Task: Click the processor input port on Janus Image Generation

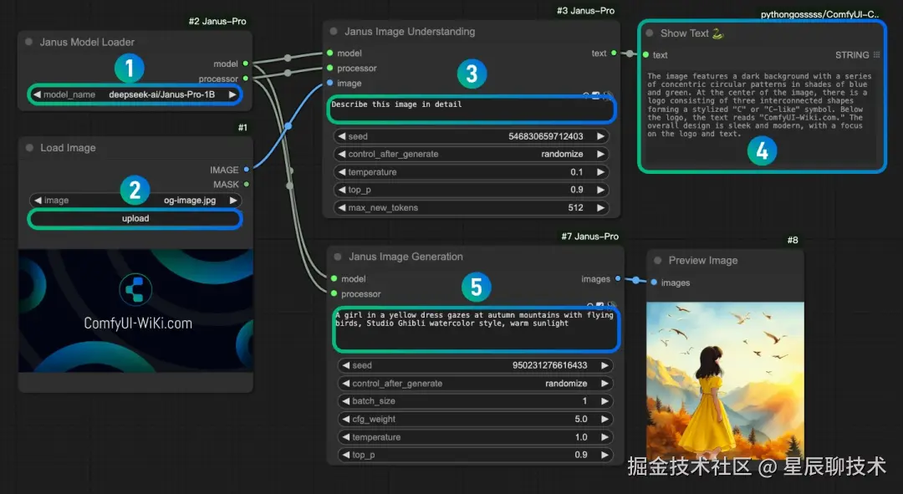Action: pos(334,293)
